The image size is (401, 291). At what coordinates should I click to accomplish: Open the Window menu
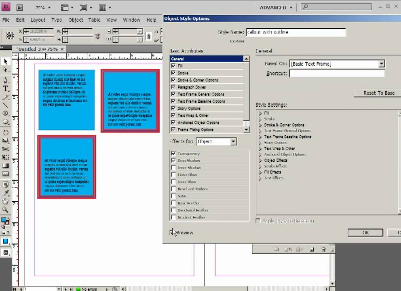(x=131, y=20)
